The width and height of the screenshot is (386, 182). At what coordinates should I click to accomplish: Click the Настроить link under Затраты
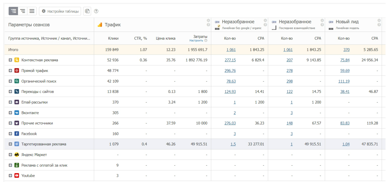pos(196,40)
